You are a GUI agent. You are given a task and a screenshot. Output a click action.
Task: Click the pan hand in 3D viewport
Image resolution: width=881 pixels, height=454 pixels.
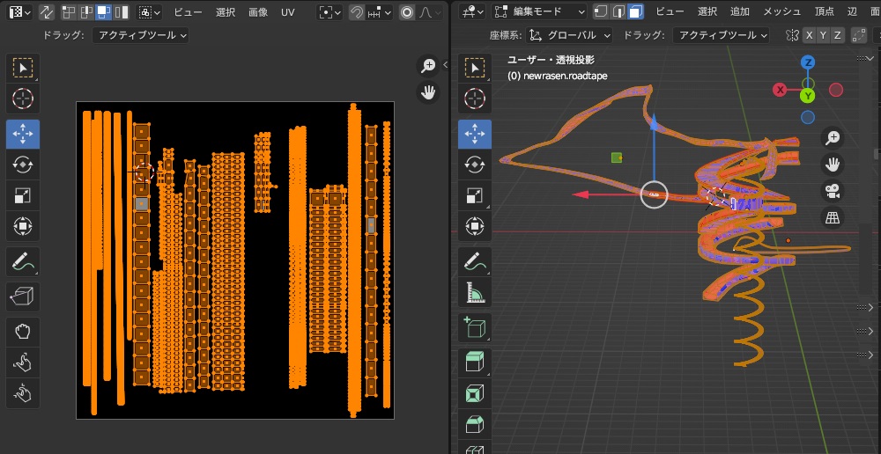(x=833, y=165)
